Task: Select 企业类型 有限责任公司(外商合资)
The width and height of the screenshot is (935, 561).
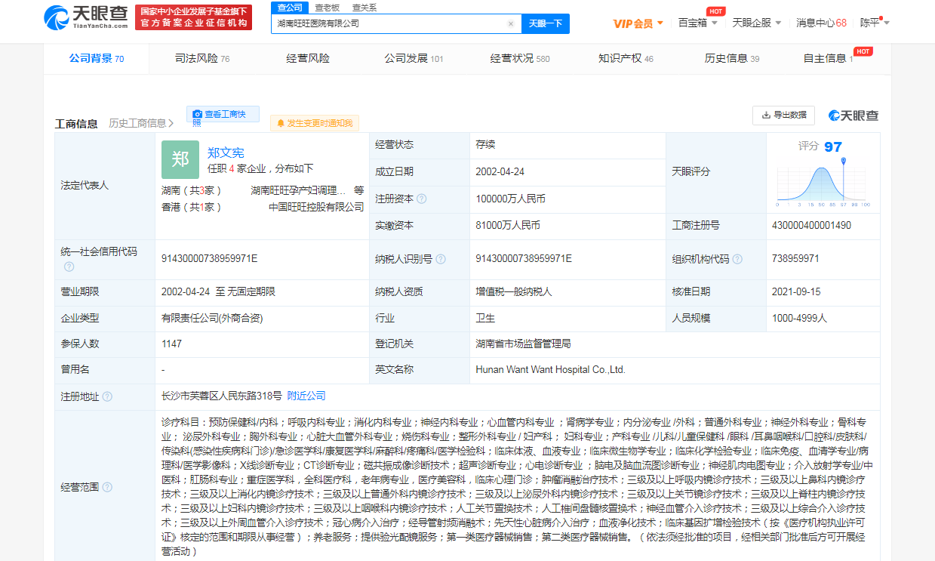Action: tap(212, 318)
